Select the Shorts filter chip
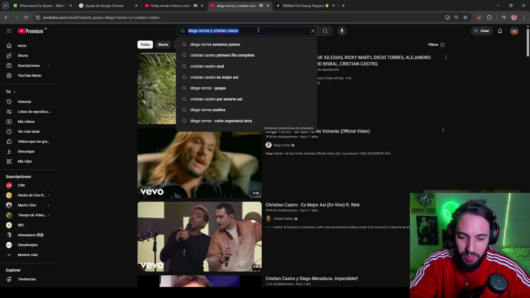The width and height of the screenshot is (530, 298). 163,45
